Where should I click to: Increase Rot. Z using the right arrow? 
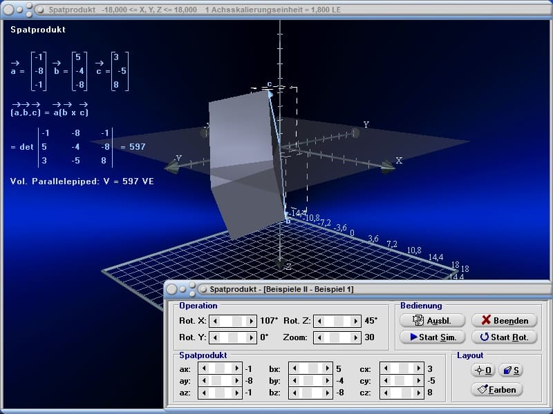(356, 321)
